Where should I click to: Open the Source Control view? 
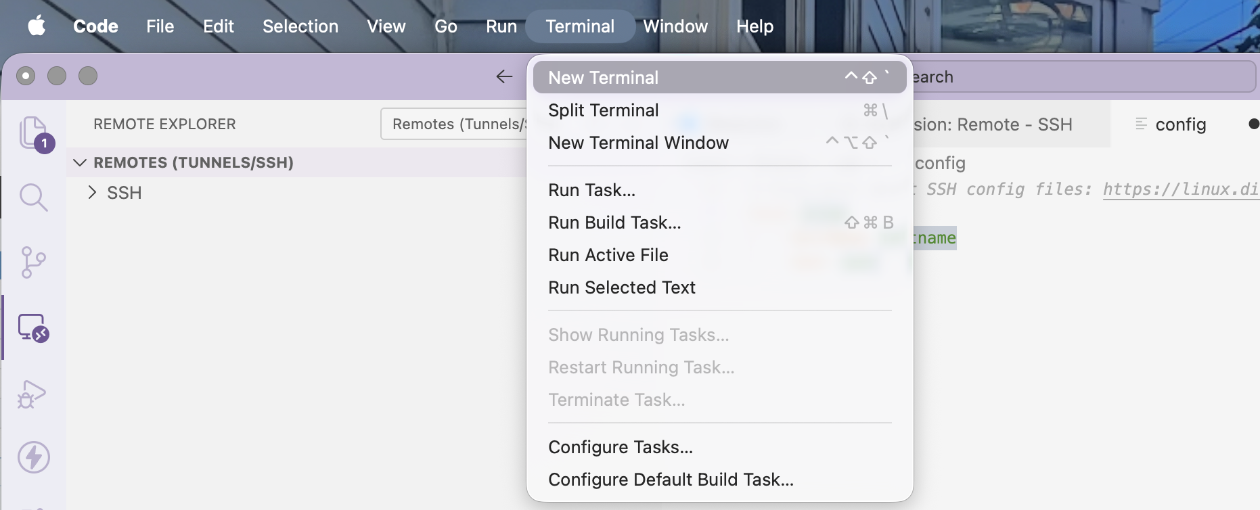[33, 262]
